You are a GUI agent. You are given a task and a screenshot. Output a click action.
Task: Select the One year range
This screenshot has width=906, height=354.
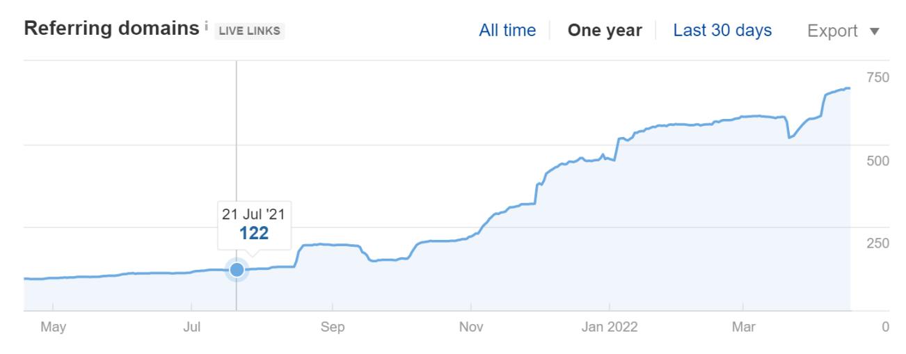[x=605, y=31]
